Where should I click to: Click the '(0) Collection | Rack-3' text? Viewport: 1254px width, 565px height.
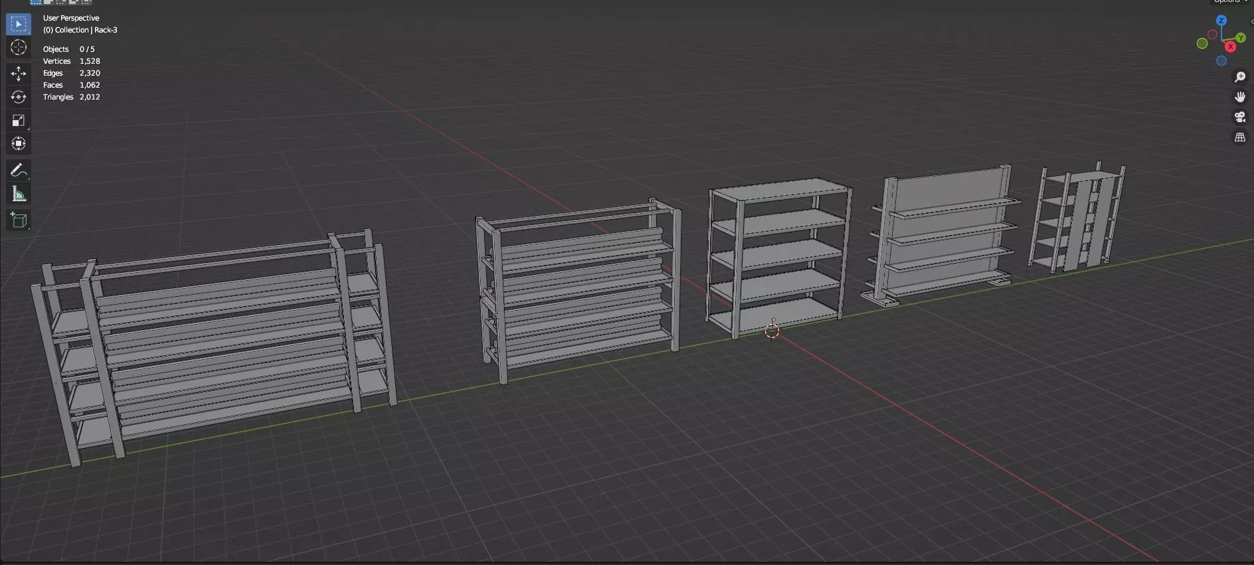coord(80,30)
